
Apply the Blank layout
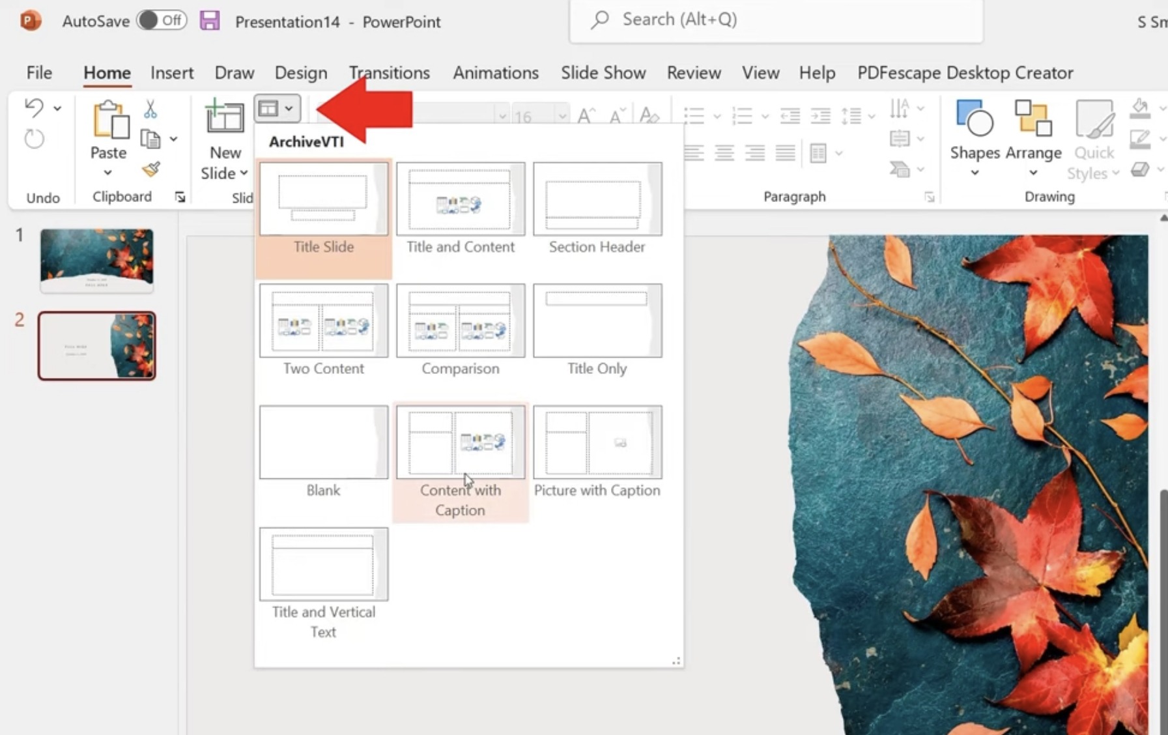coord(324,454)
